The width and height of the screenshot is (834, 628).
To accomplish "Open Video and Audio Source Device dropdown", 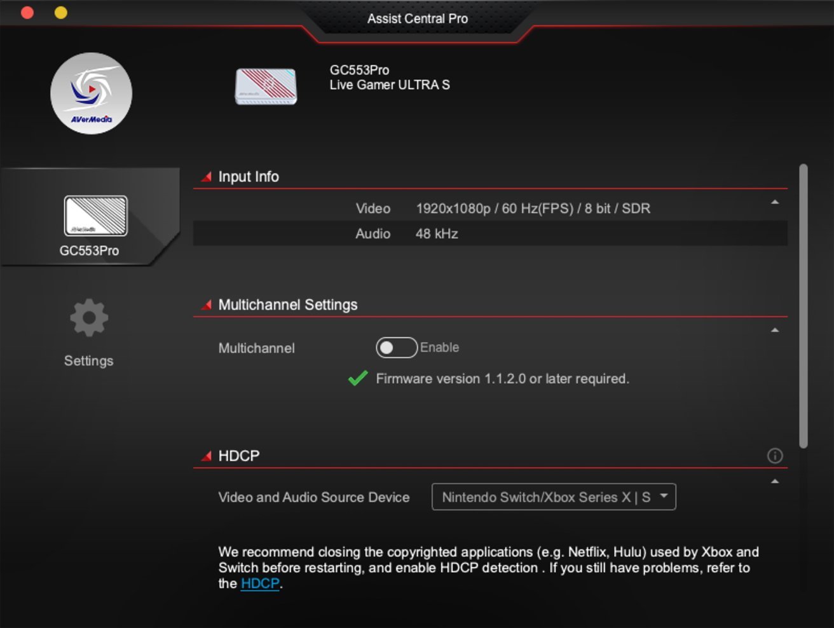I will click(554, 497).
